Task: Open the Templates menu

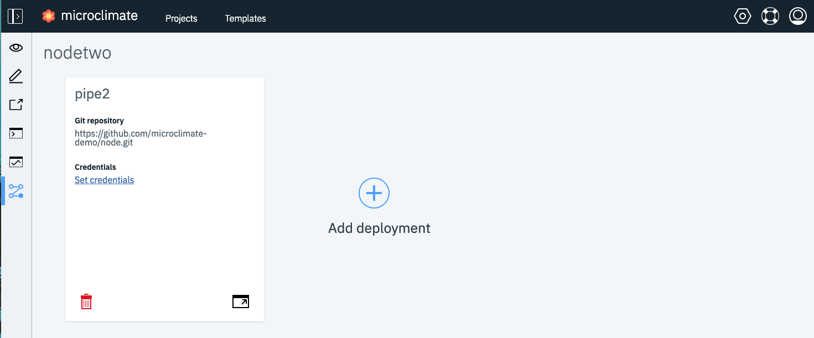Action: (x=245, y=18)
